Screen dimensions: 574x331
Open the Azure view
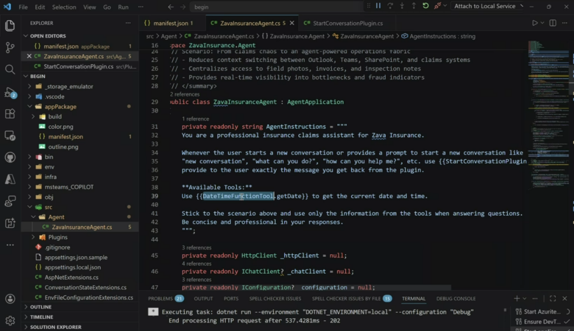(x=10, y=179)
